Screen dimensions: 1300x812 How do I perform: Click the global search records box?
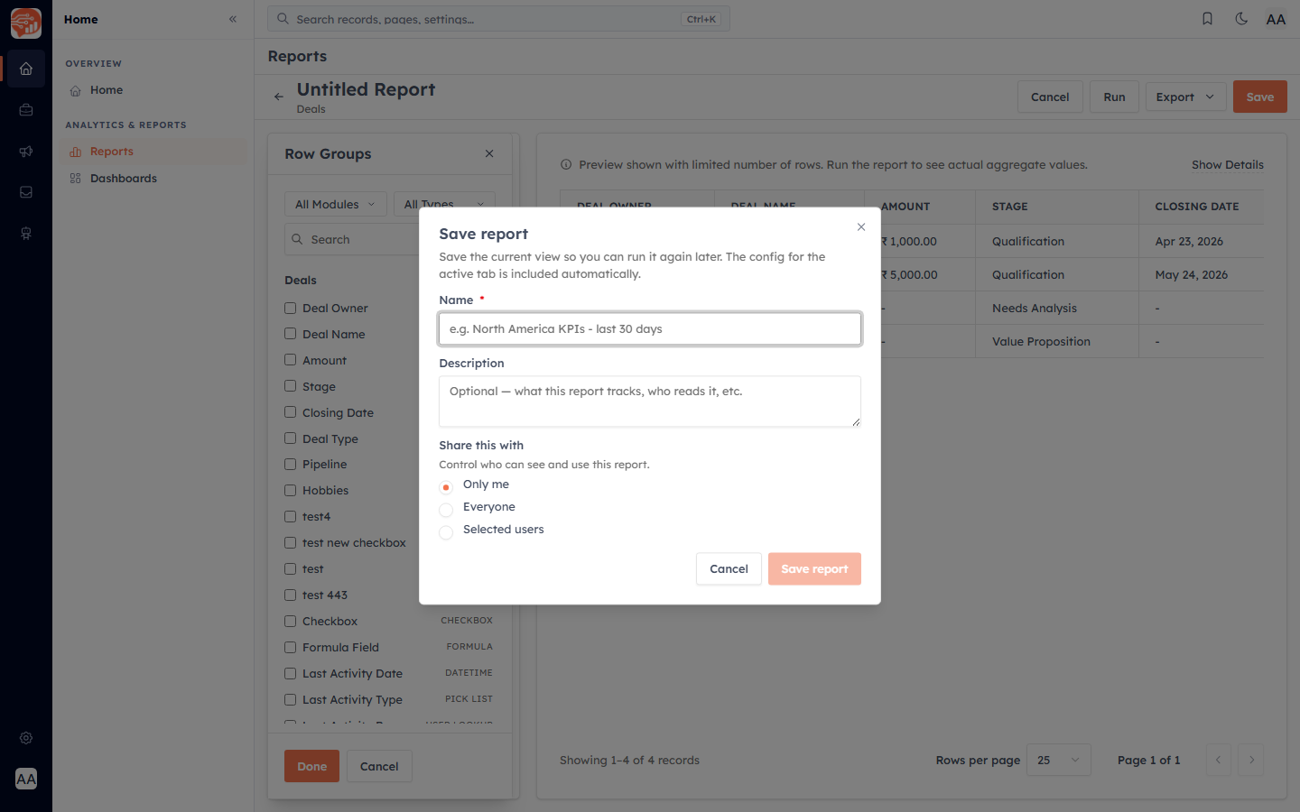(498, 19)
